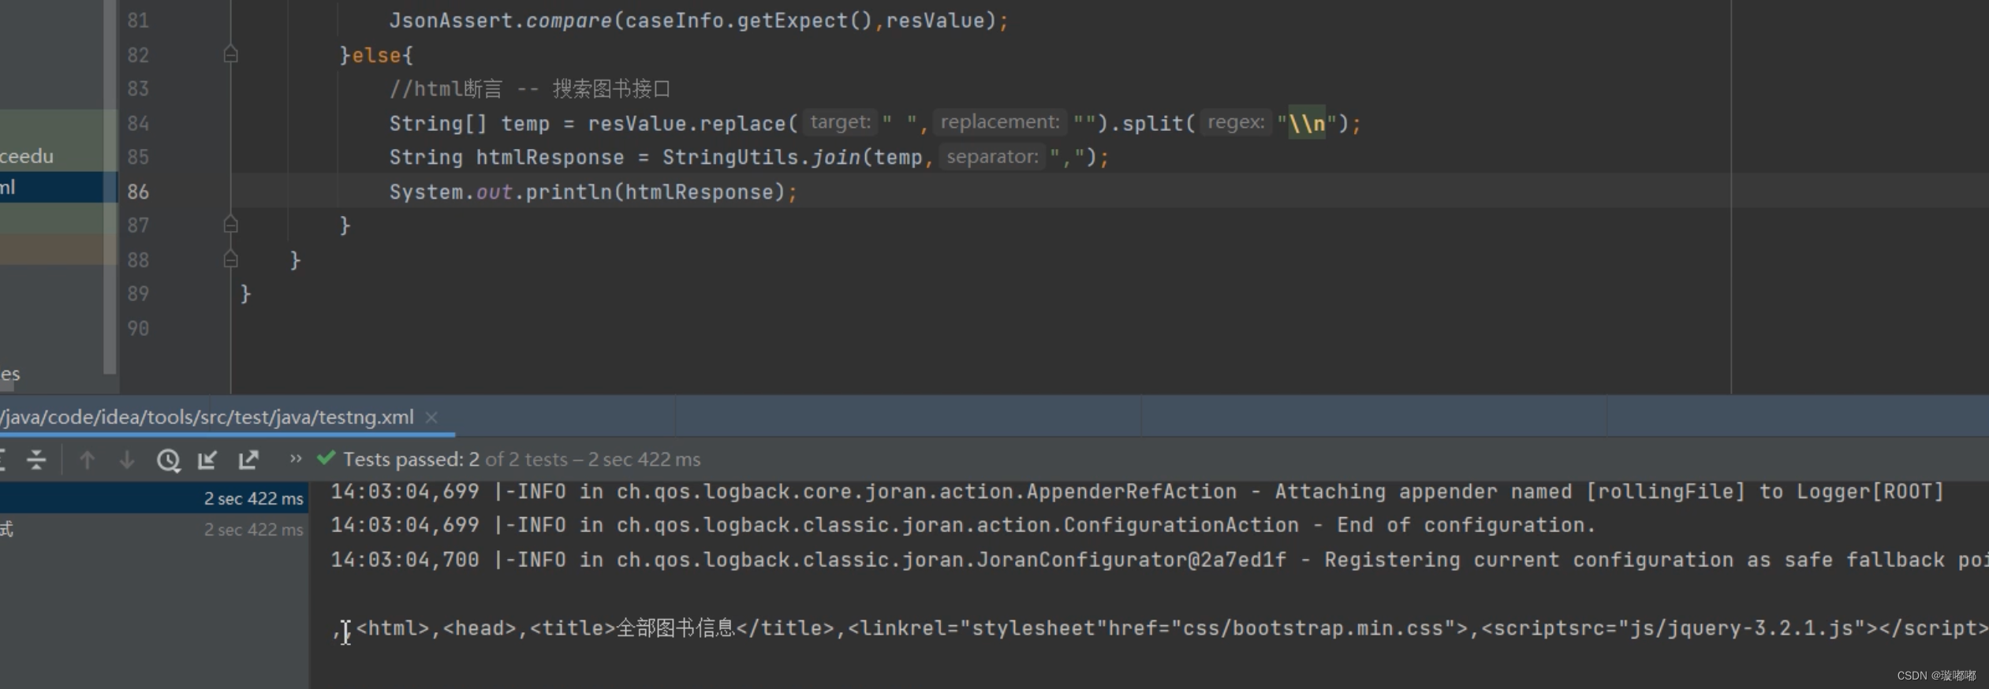Image resolution: width=1989 pixels, height=689 pixels.
Task: Click the JoranConfigurator@2a7ed1f log line
Action: coord(1159,560)
